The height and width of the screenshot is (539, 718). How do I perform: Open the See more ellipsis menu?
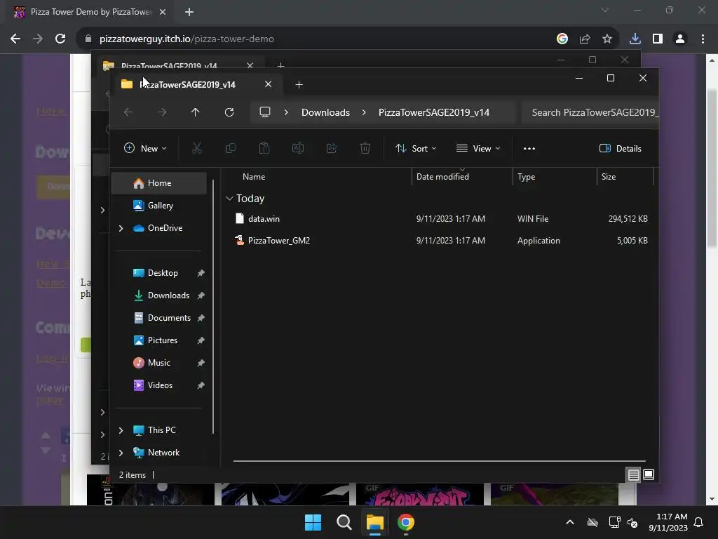point(529,149)
